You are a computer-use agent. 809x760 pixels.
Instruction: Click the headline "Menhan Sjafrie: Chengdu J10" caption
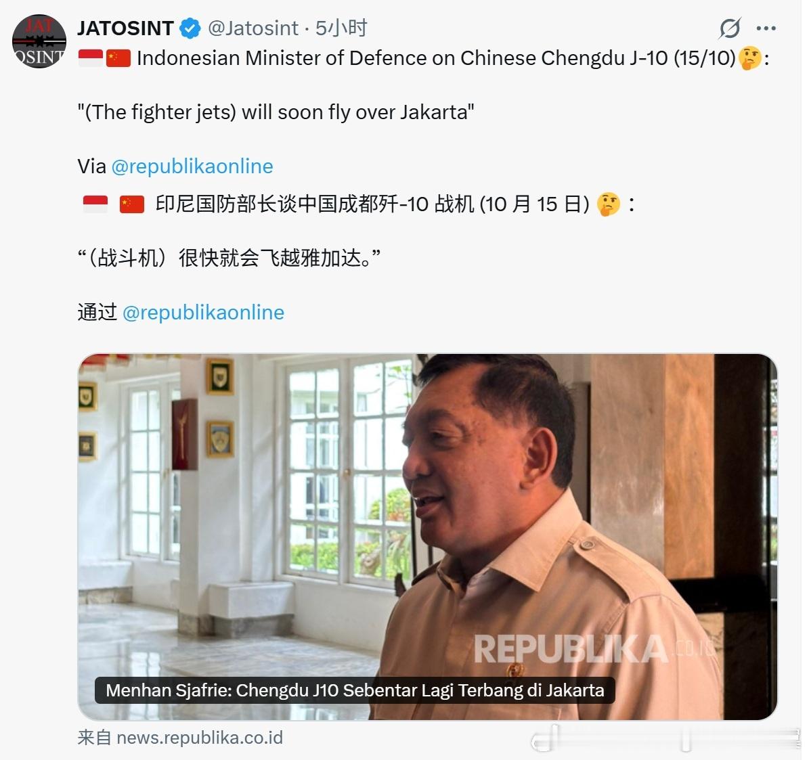[x=355, y=690]
